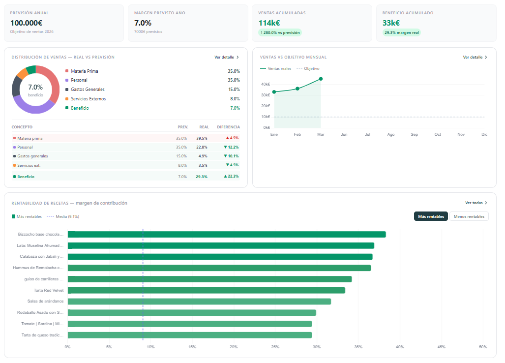Click the green up arrow 22.3% difference
This screenshot has height=363, width=505.
pyautogui.click(x=231, y=176)
